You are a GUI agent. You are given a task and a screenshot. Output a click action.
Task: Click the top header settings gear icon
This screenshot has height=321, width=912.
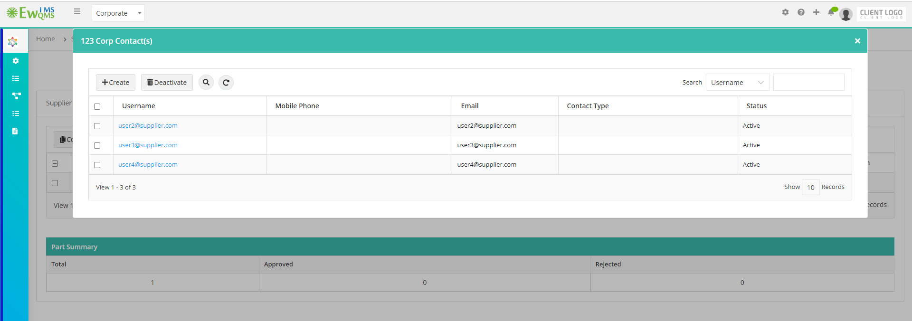click(785, 12)
